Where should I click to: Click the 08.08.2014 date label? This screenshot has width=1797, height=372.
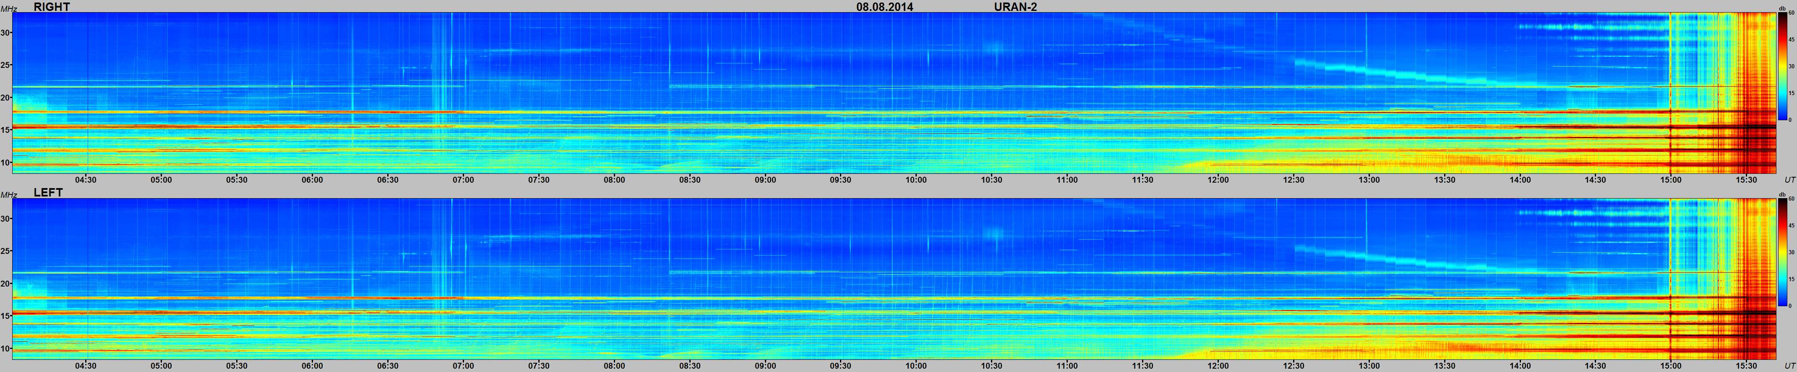coord(884,7)
